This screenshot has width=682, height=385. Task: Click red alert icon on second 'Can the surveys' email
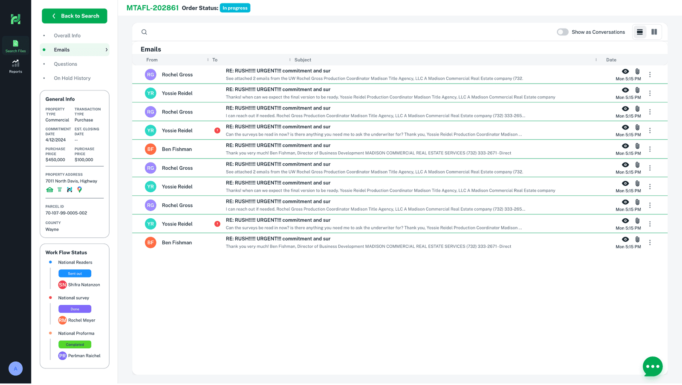pyautogui.click(x=217, y=224)
